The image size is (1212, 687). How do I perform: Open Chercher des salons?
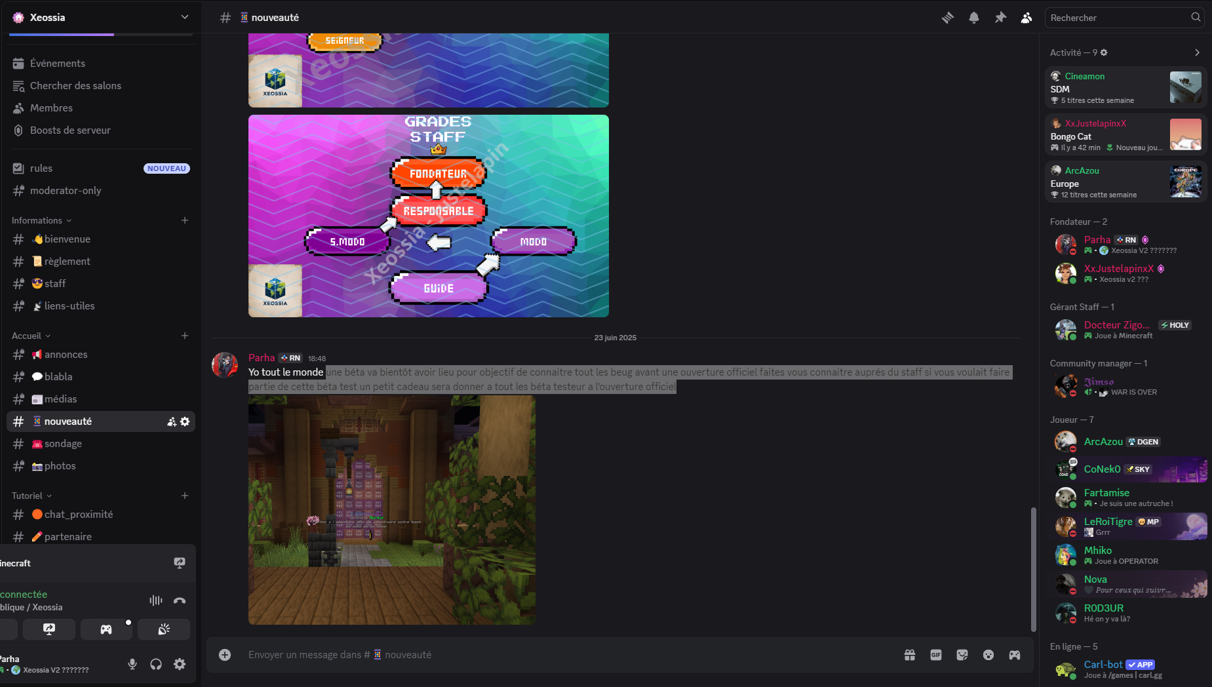pos(101,86)
